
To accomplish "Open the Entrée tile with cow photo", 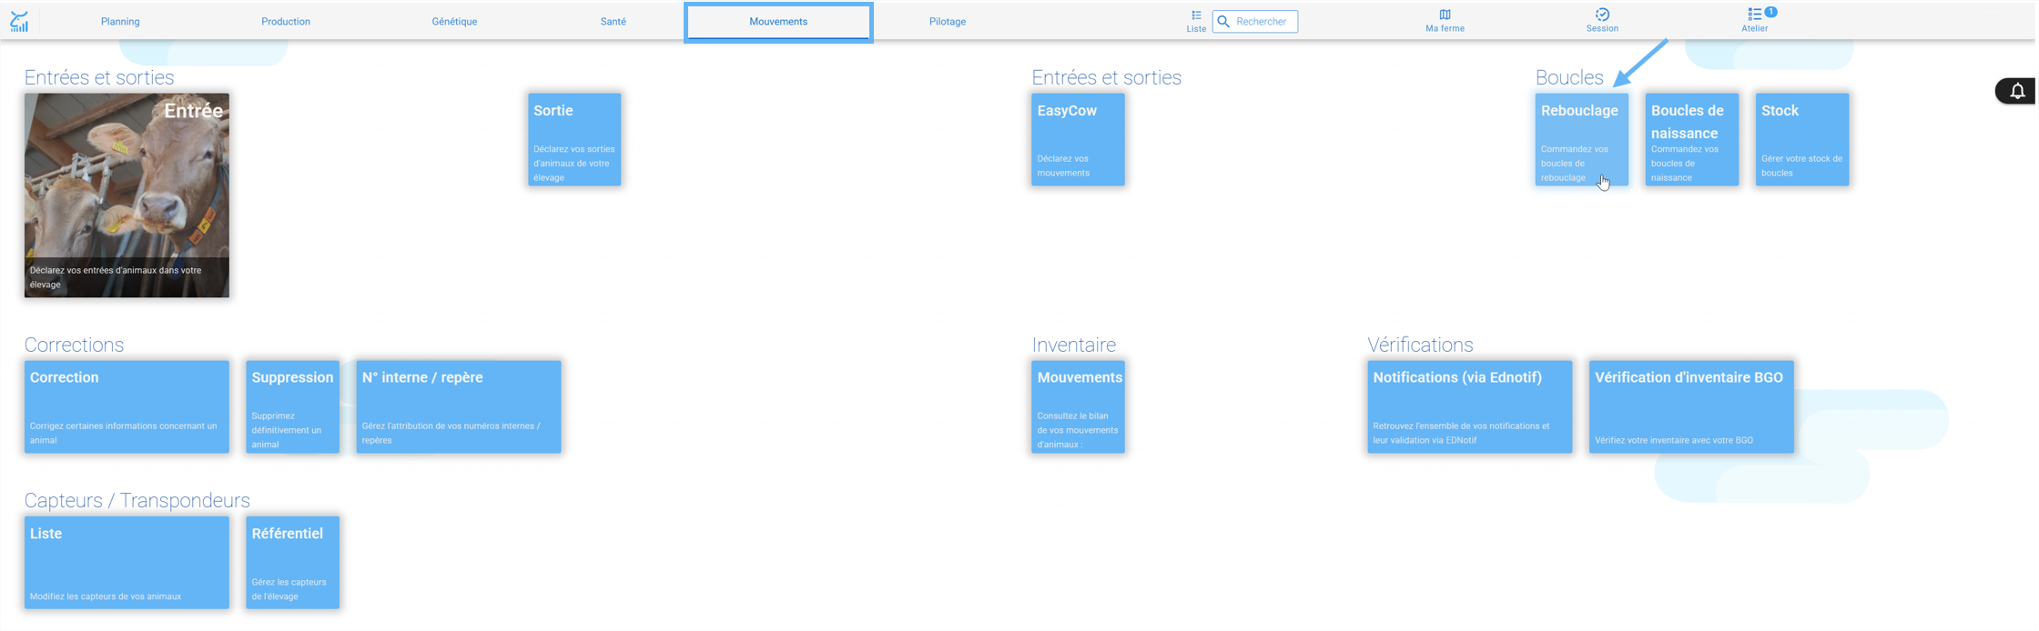I will (127, 195).
